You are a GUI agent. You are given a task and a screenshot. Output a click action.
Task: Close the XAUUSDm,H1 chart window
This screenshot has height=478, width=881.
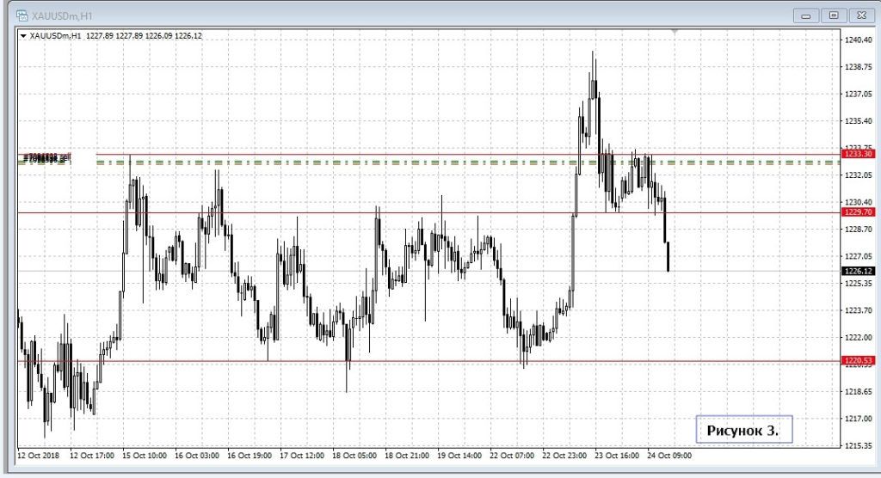859,15
